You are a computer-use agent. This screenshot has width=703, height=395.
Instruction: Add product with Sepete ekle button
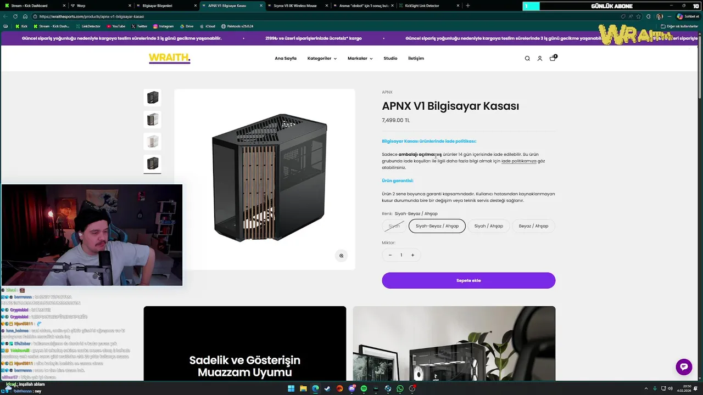click(468, 280)
